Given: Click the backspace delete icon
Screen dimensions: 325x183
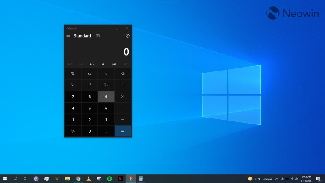Looking at the screenshot, I should pyautogui.click(x=123, y=74).
